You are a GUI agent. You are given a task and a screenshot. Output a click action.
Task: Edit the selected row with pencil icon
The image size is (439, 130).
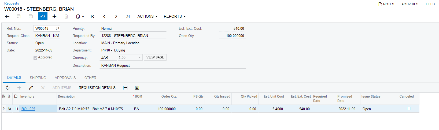[x=31, y=88]
